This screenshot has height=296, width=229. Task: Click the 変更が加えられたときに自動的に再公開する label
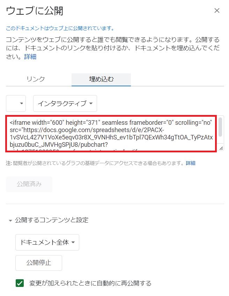coord(90,283)
